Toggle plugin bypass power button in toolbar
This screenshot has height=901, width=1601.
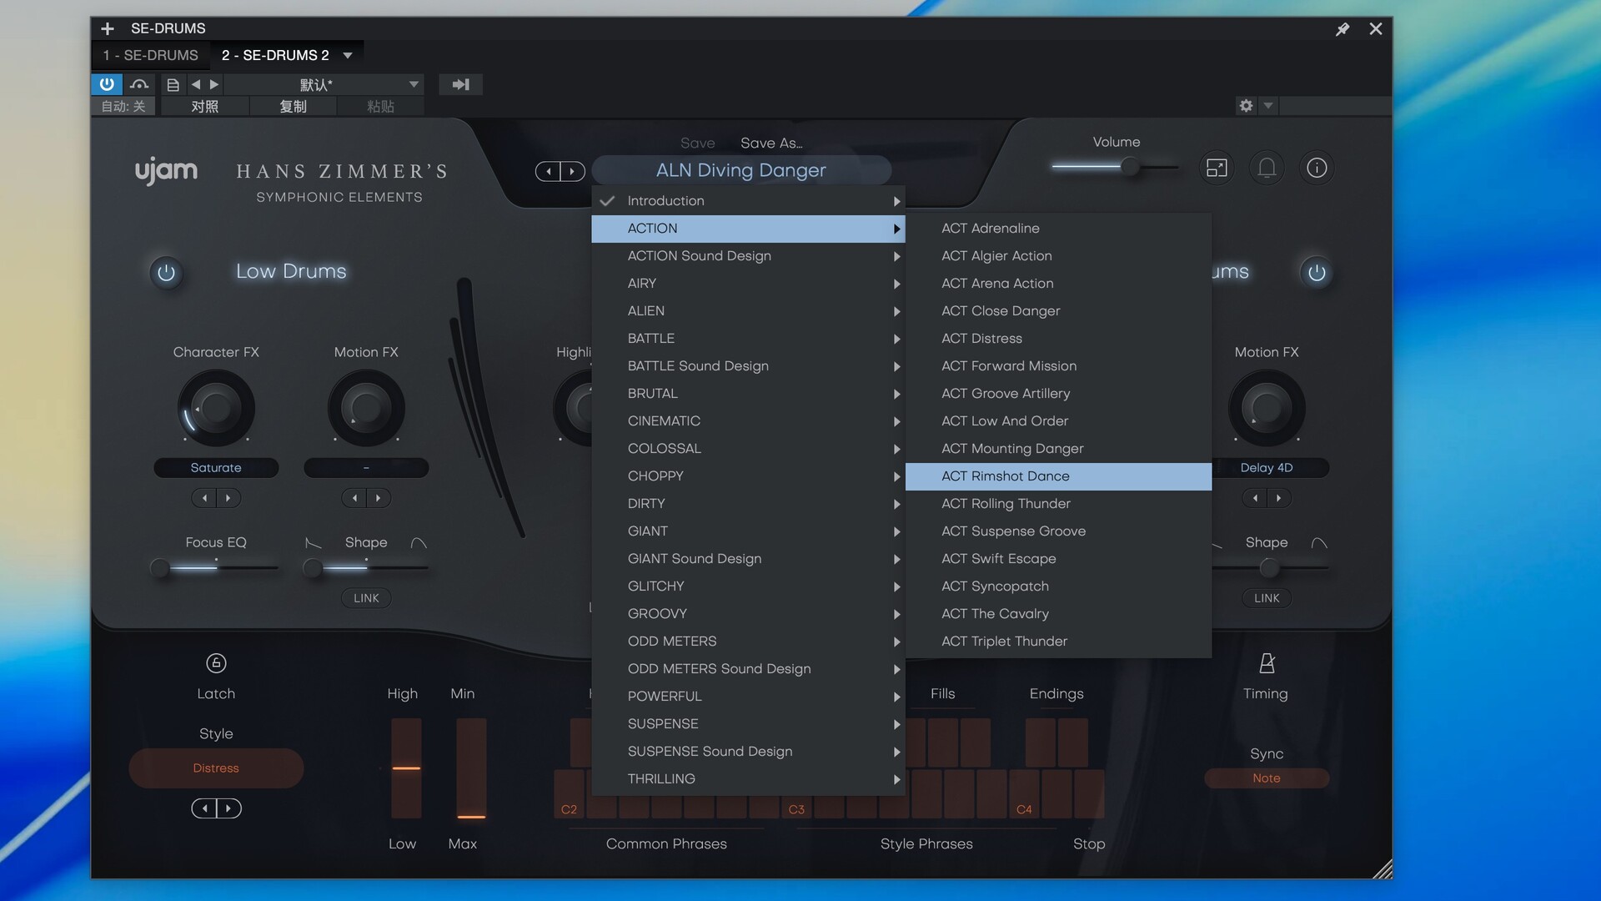point(107,84)
